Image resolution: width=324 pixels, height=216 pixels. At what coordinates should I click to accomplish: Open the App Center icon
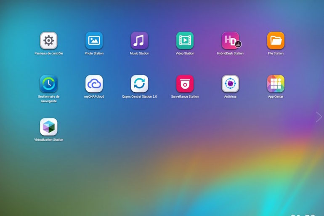[x=276, y=83]
